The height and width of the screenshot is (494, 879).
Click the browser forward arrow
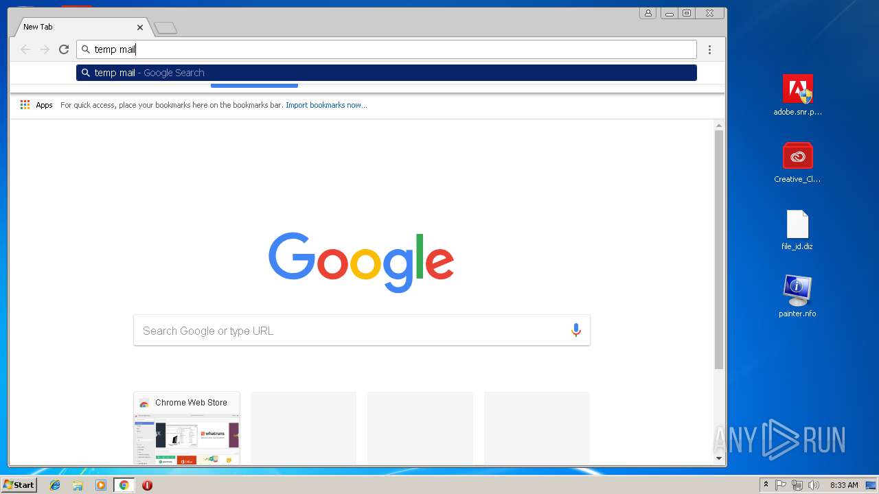(45, 49)
